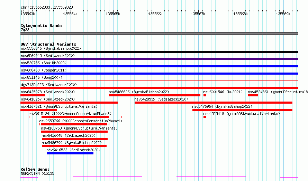Click the 135565k ruler tick label
This screenshot has width=308, height=181.
(113, 14)
